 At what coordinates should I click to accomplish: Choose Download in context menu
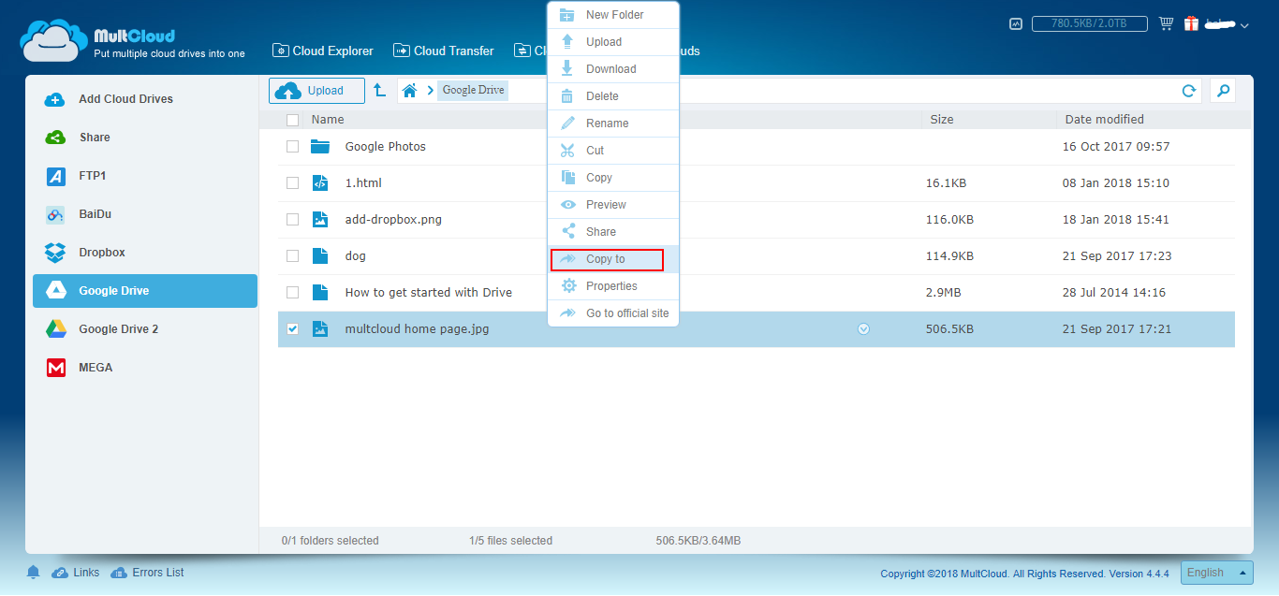[x=613, y=69]
